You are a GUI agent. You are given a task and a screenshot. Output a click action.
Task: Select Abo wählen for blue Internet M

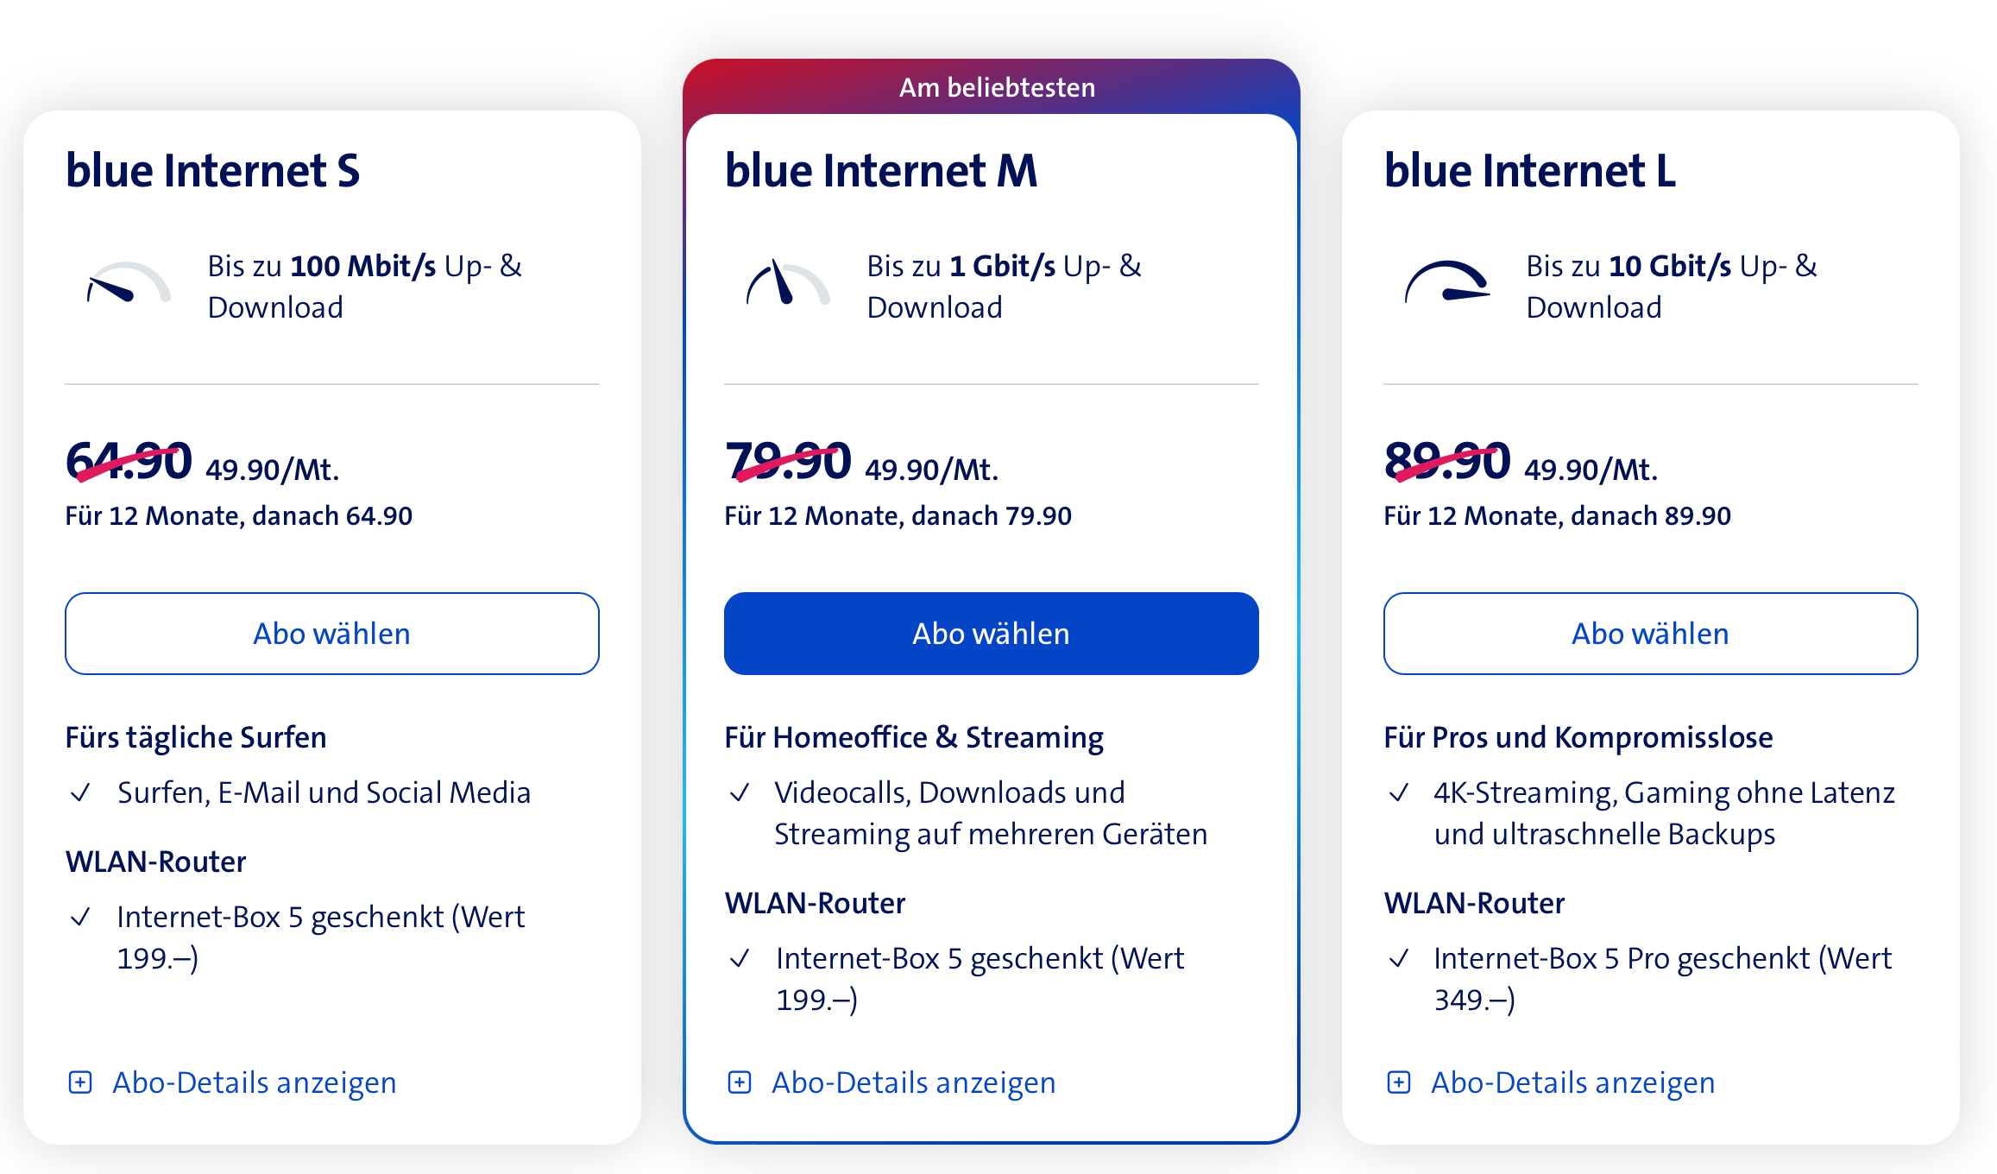pos(991,633)
